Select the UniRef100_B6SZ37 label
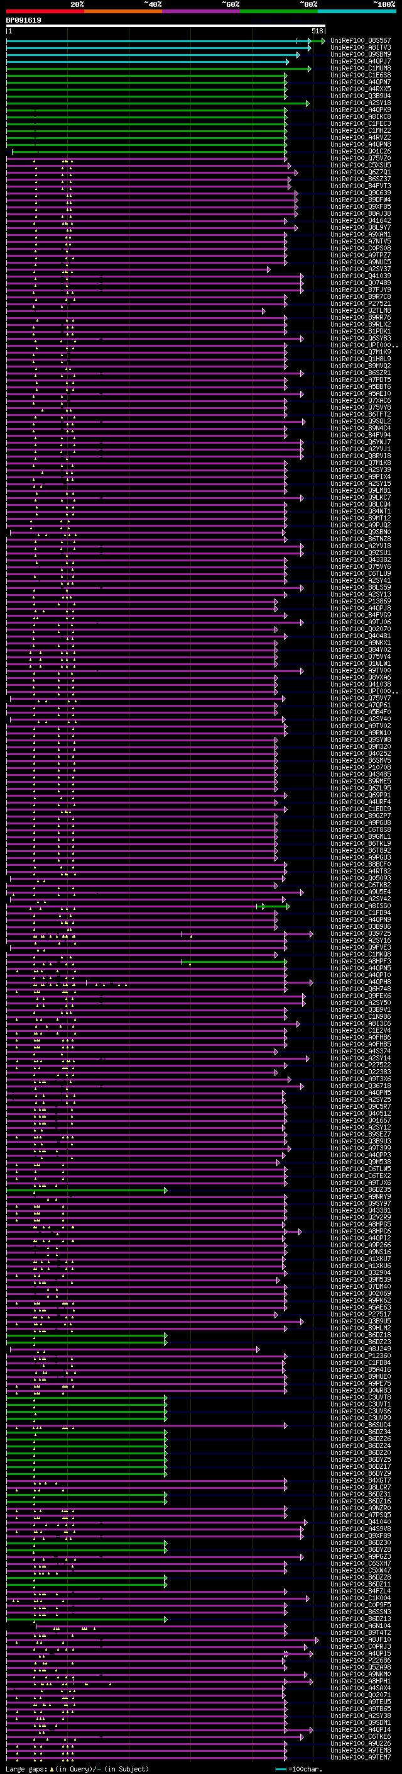The height and width of the screenshot is (1774, 402). [x=361, y=179]
